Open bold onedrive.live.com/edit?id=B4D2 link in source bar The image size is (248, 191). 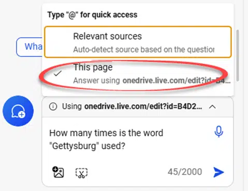143,106
